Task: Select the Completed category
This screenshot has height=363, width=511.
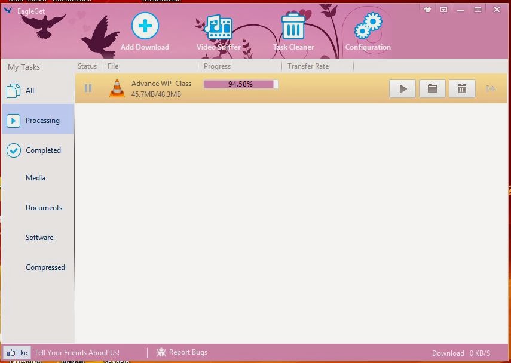Action: [x=38, y=150]
